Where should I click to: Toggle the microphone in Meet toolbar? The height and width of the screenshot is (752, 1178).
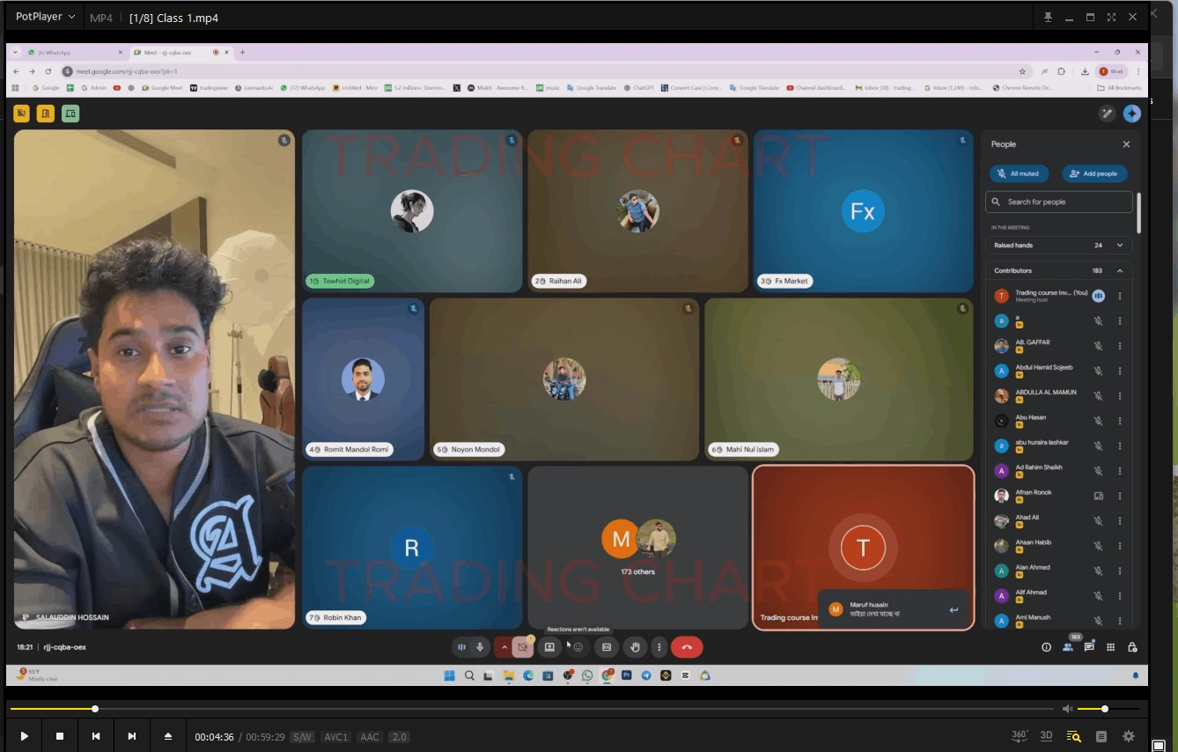(480, 647)
